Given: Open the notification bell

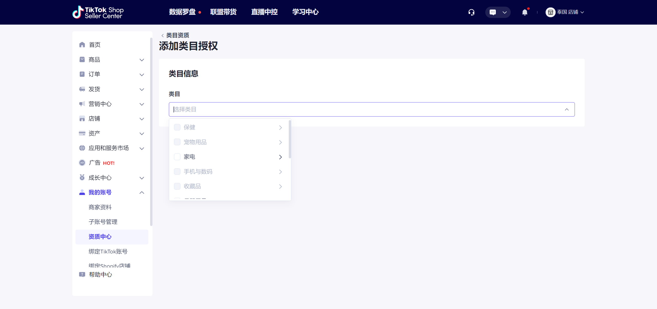Looking at the screenshot, I should pos(525,12).
